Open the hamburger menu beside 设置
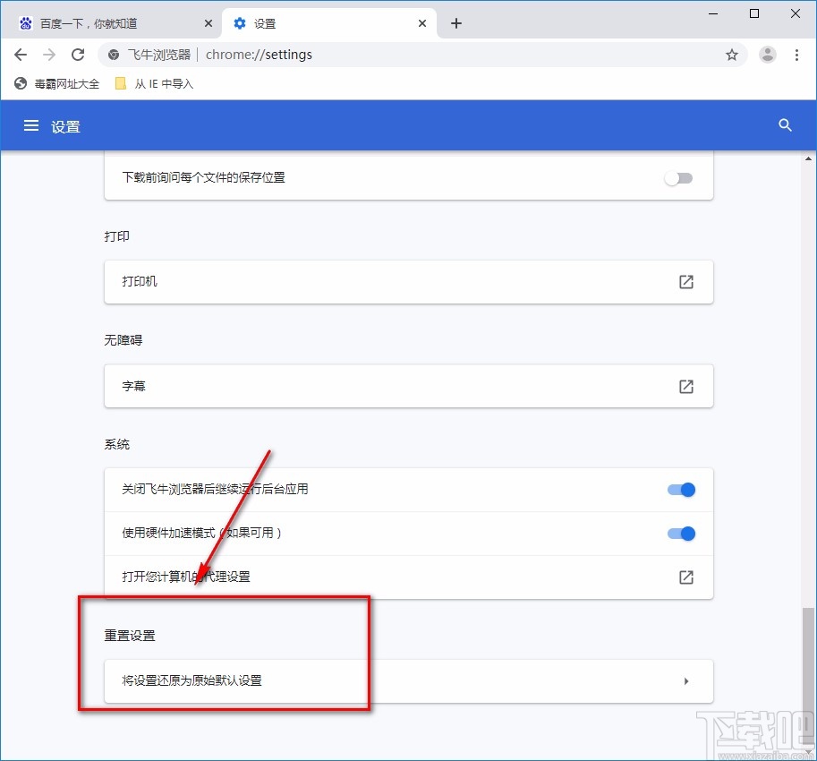 30,125
